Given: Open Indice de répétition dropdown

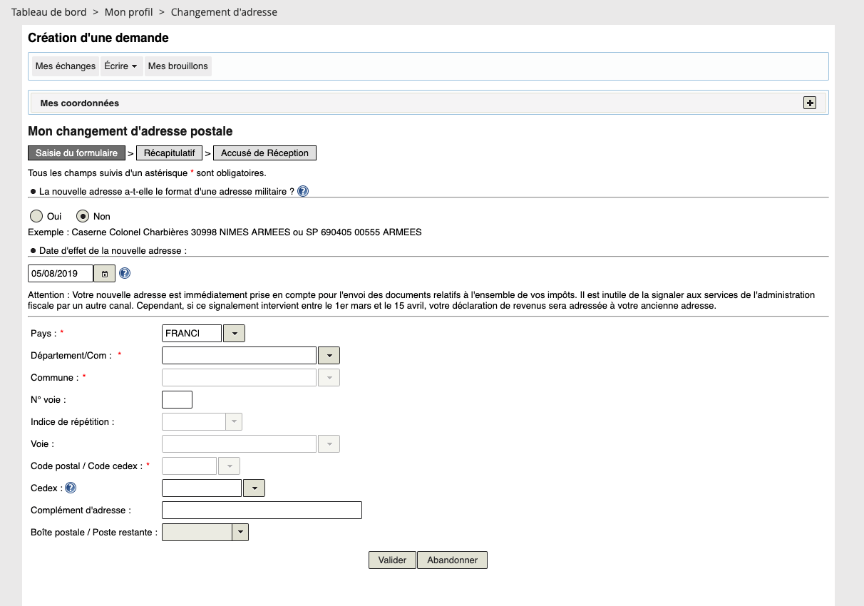Looking at the screenshot, I should pos(234,422).
